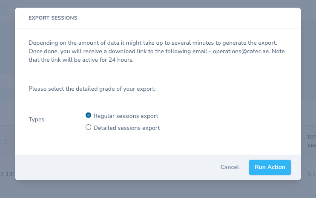Click the paragraph beginning 'Depending on the amount'

pos(157,52)
